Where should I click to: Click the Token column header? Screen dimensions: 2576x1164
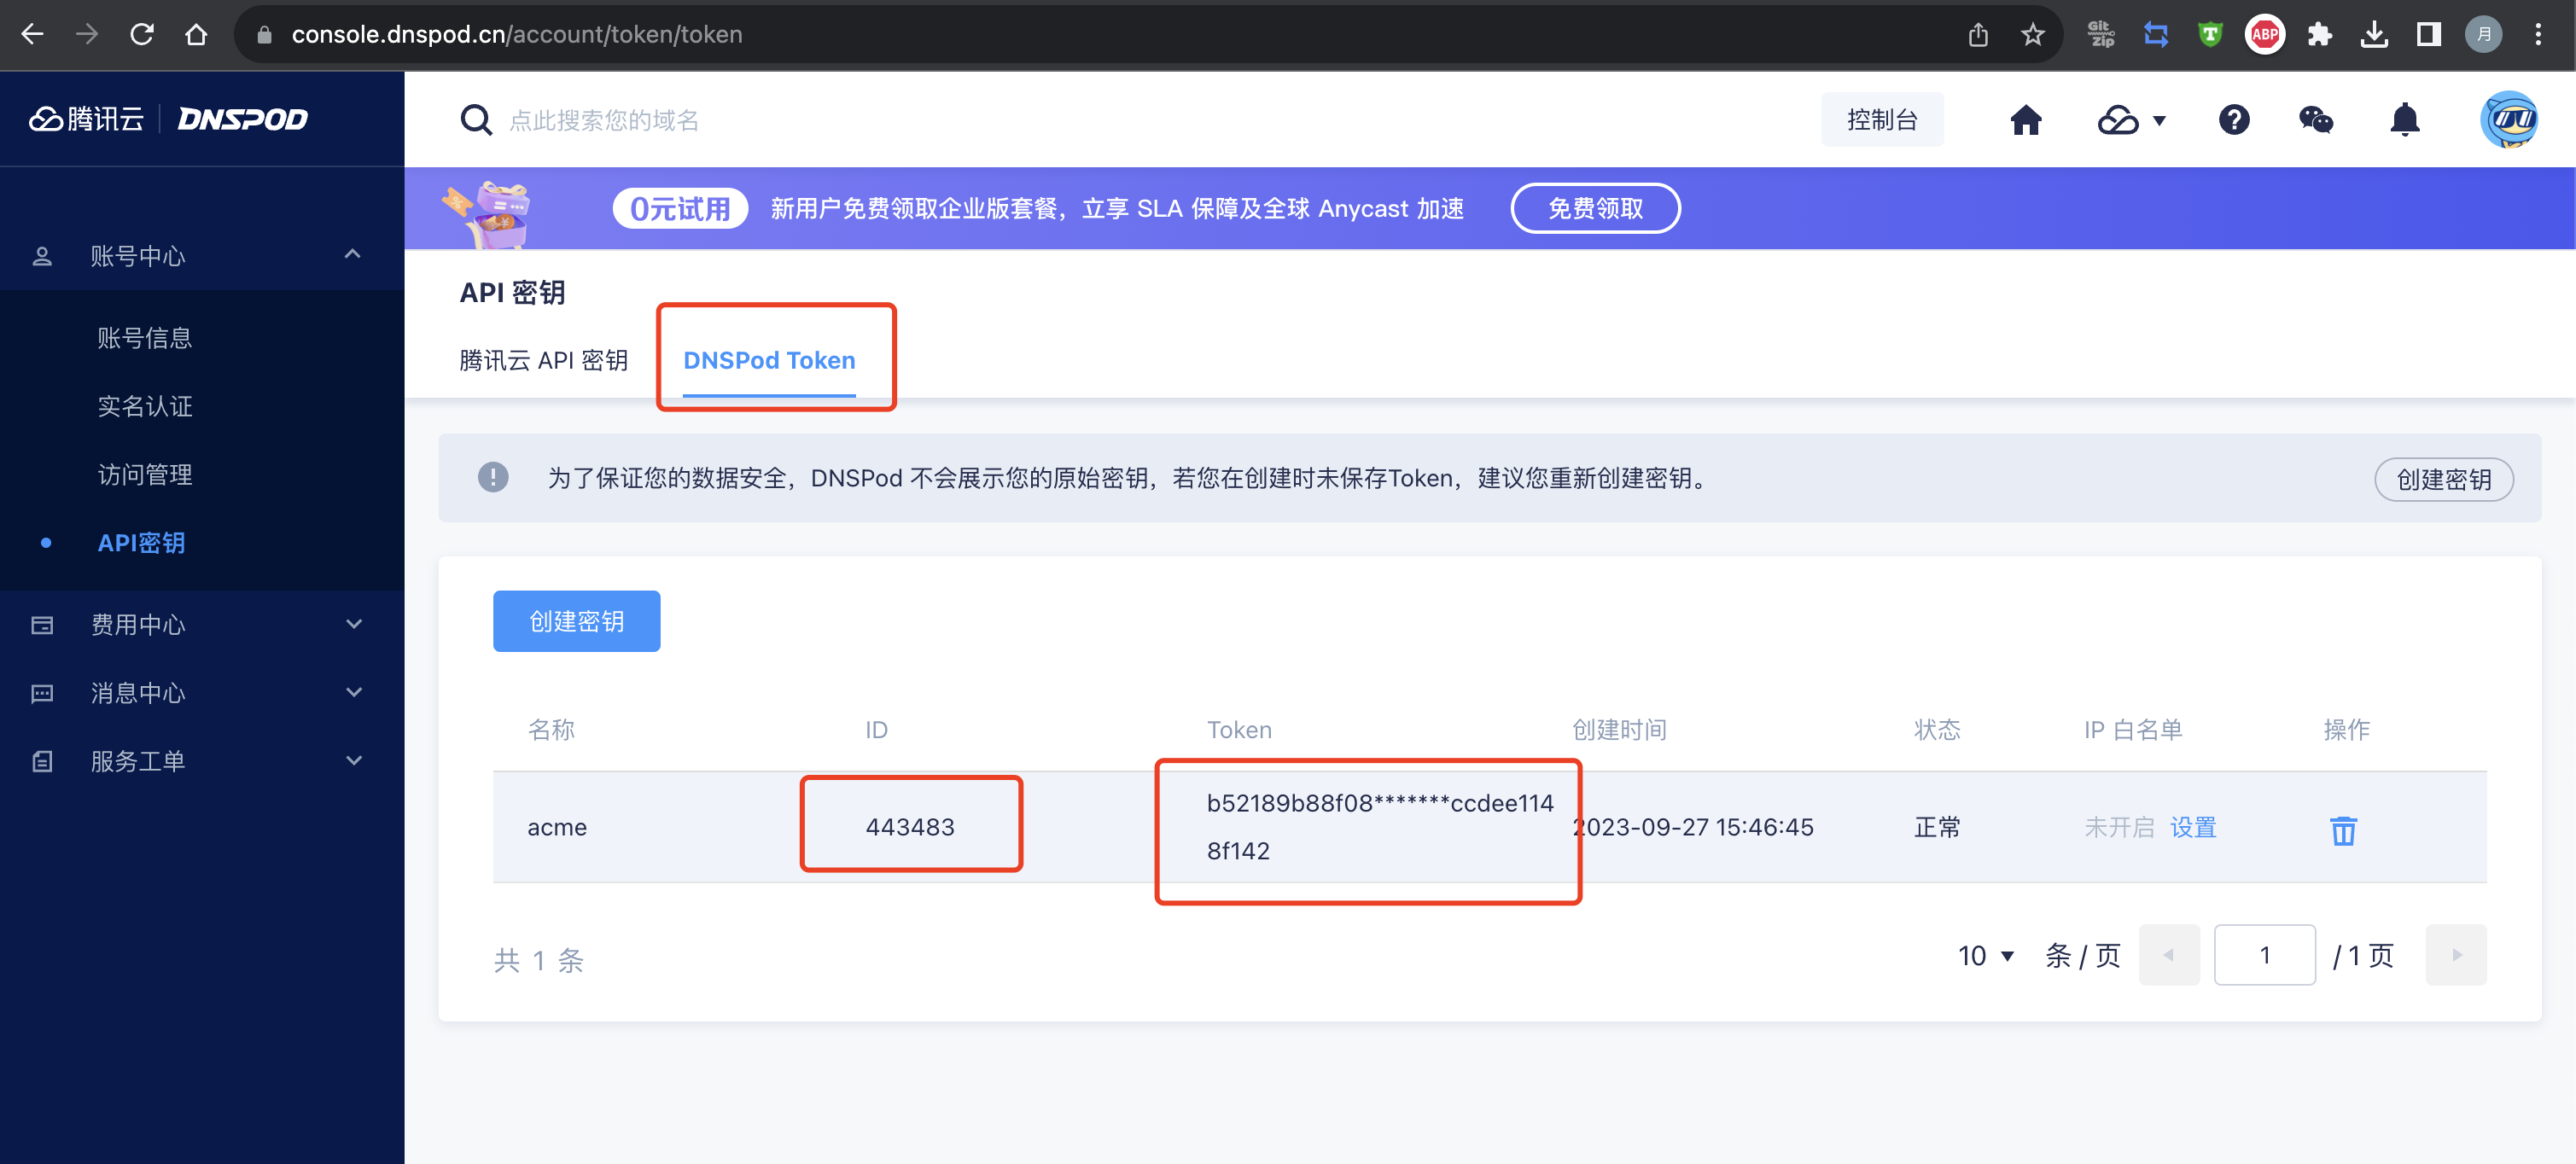(x=1239, y=730)
